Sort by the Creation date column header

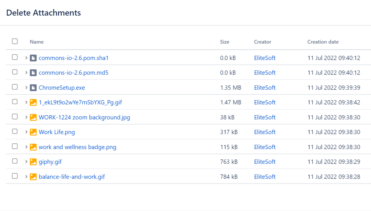(323, 42)
